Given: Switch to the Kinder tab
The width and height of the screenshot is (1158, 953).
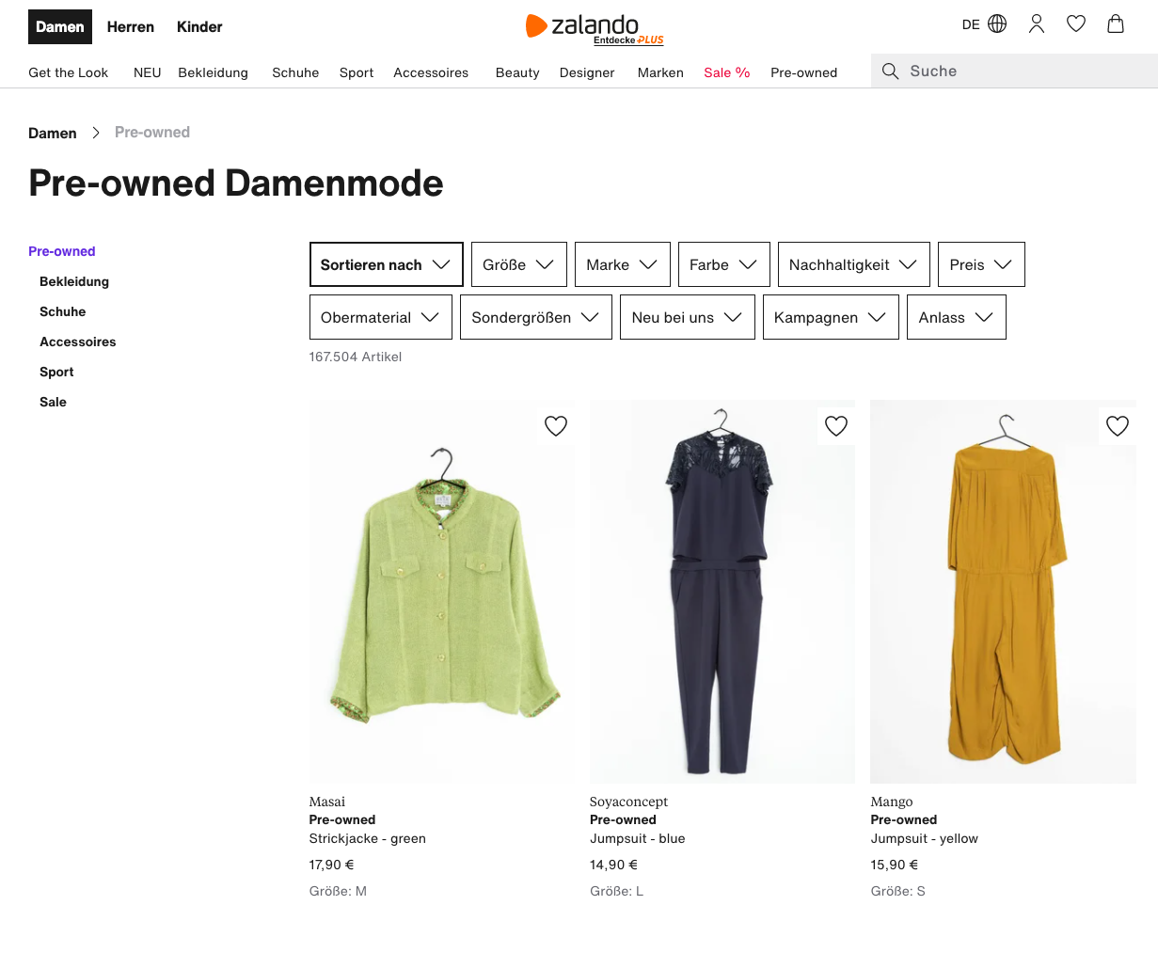Looking at the screenshot, I should click(x=199, y=26).
